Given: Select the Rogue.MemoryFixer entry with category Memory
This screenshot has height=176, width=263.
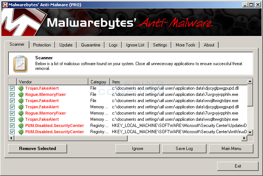Looking at the screenshot, I should (45, 113).
